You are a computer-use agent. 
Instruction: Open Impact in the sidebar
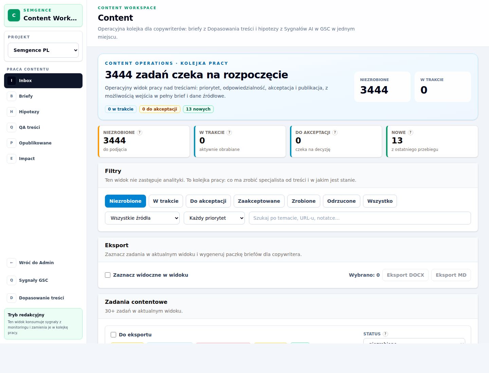tap(43, 159)
